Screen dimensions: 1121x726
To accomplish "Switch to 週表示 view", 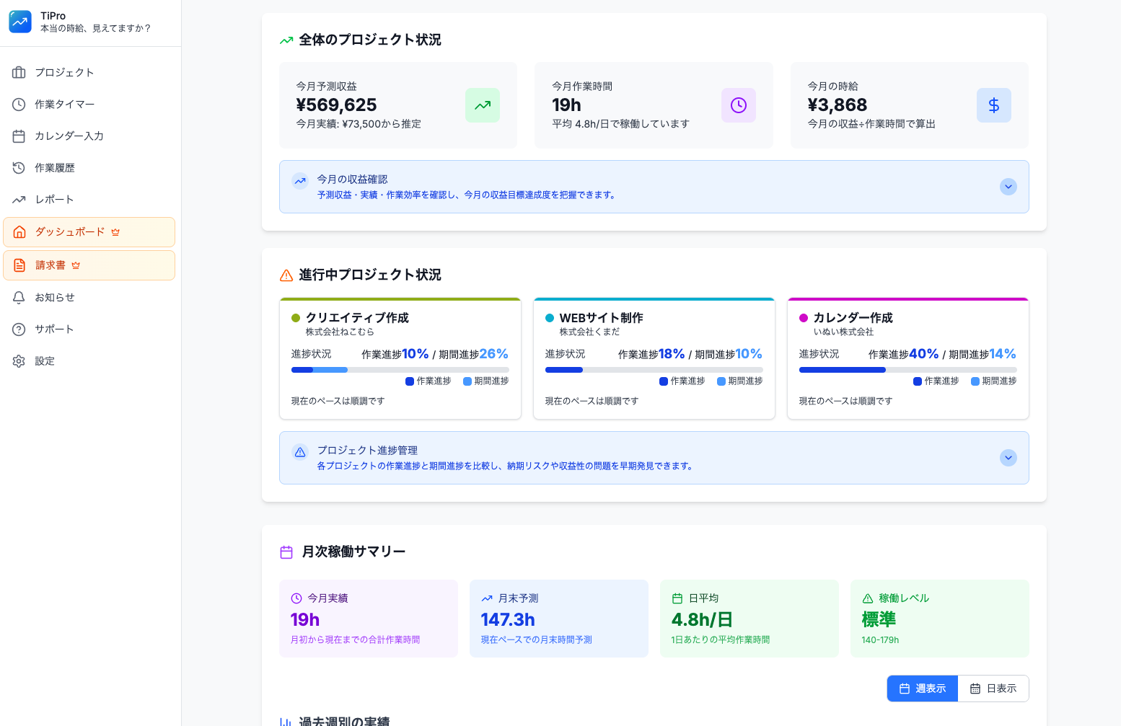I will [x=922, y=689].
